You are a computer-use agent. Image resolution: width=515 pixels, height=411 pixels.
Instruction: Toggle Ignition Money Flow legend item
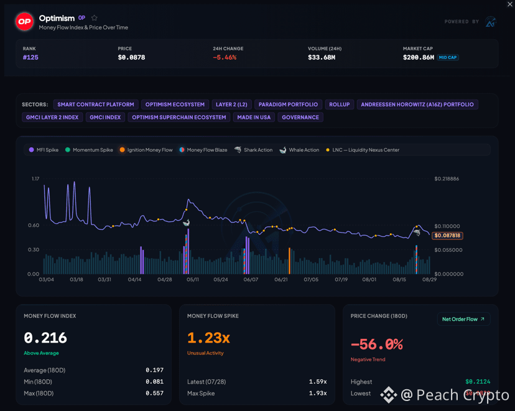(x=146, y=150)
